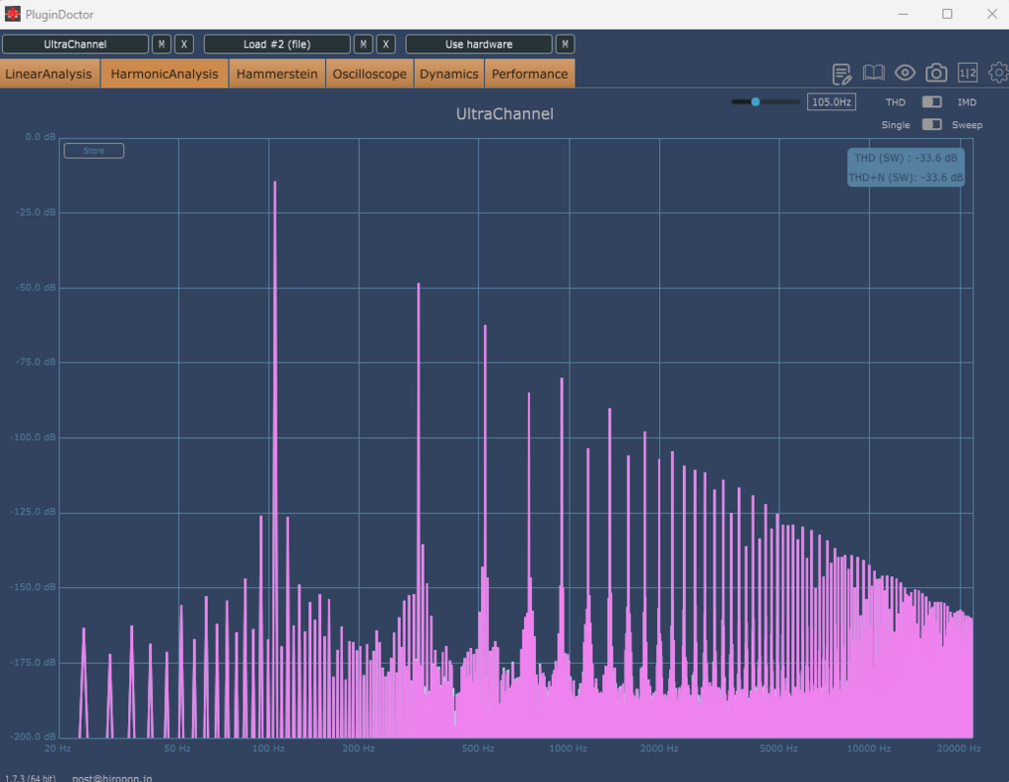This screenshot has width=1009, height=782.
Task: Remove the UltraChannel plugin with its X button
Action: 184,44
